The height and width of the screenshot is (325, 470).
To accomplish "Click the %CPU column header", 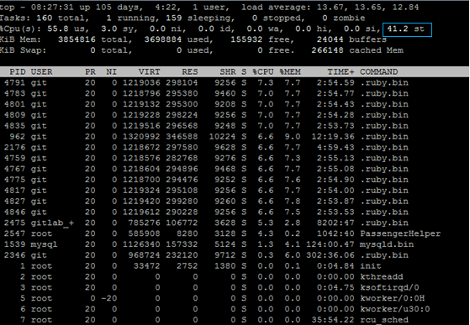I will (263, 72).
